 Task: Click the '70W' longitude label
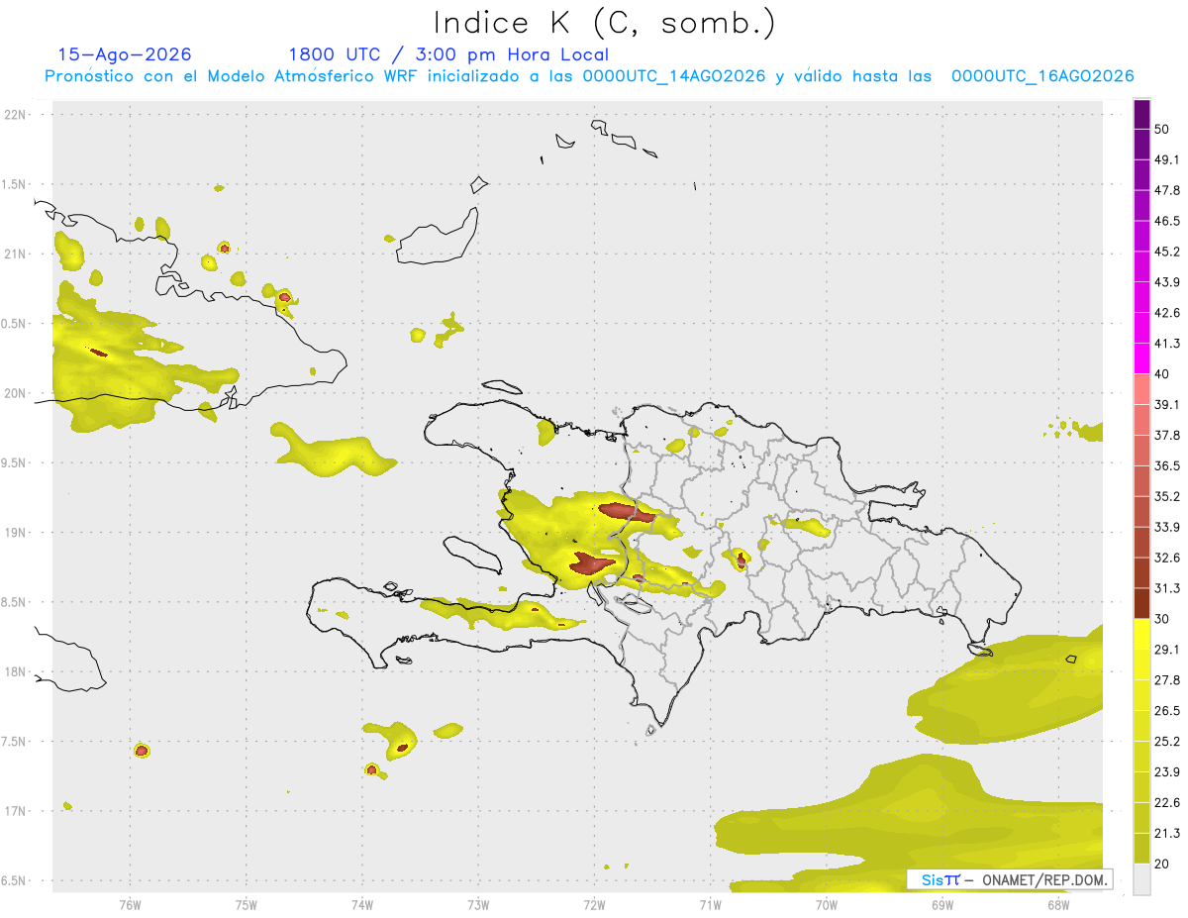827,904
